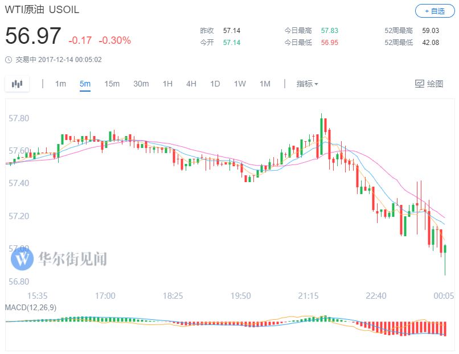Select the 1m timeframe tab

(x=60, y=84)
